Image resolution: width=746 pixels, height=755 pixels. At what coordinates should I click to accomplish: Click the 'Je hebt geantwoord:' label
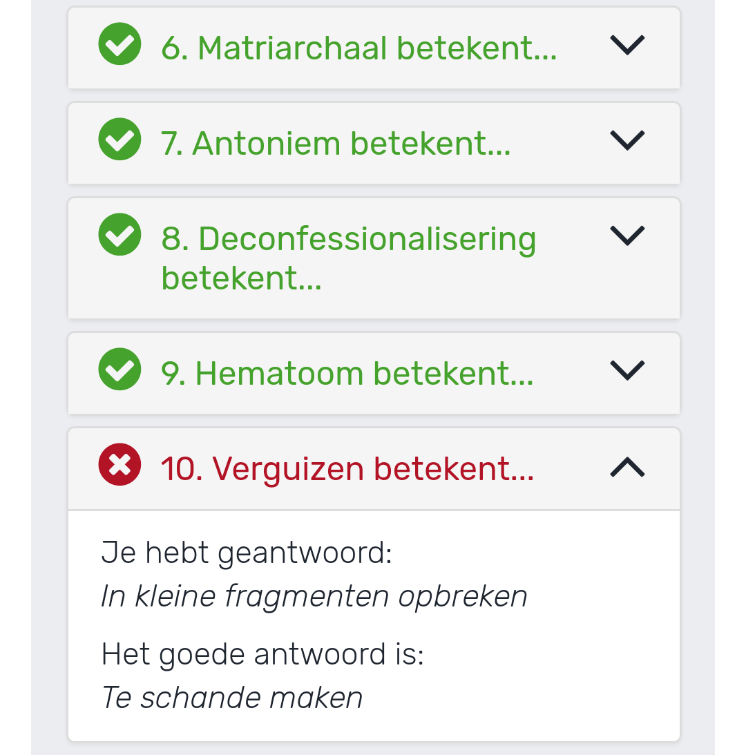[x=247, y=553]
